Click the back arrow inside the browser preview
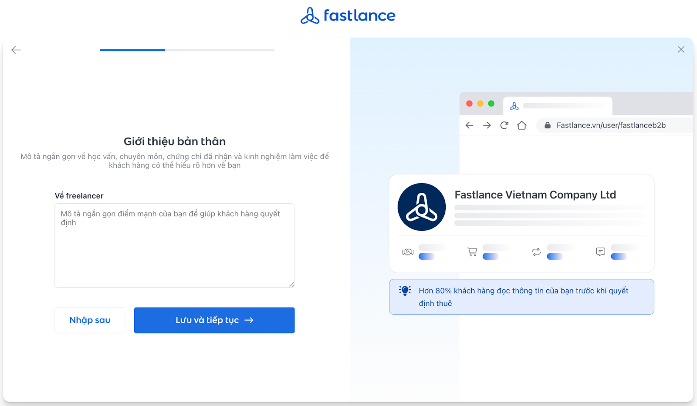Image resolution: width=697 pixels, height=406 pixels. click(469, 125)
